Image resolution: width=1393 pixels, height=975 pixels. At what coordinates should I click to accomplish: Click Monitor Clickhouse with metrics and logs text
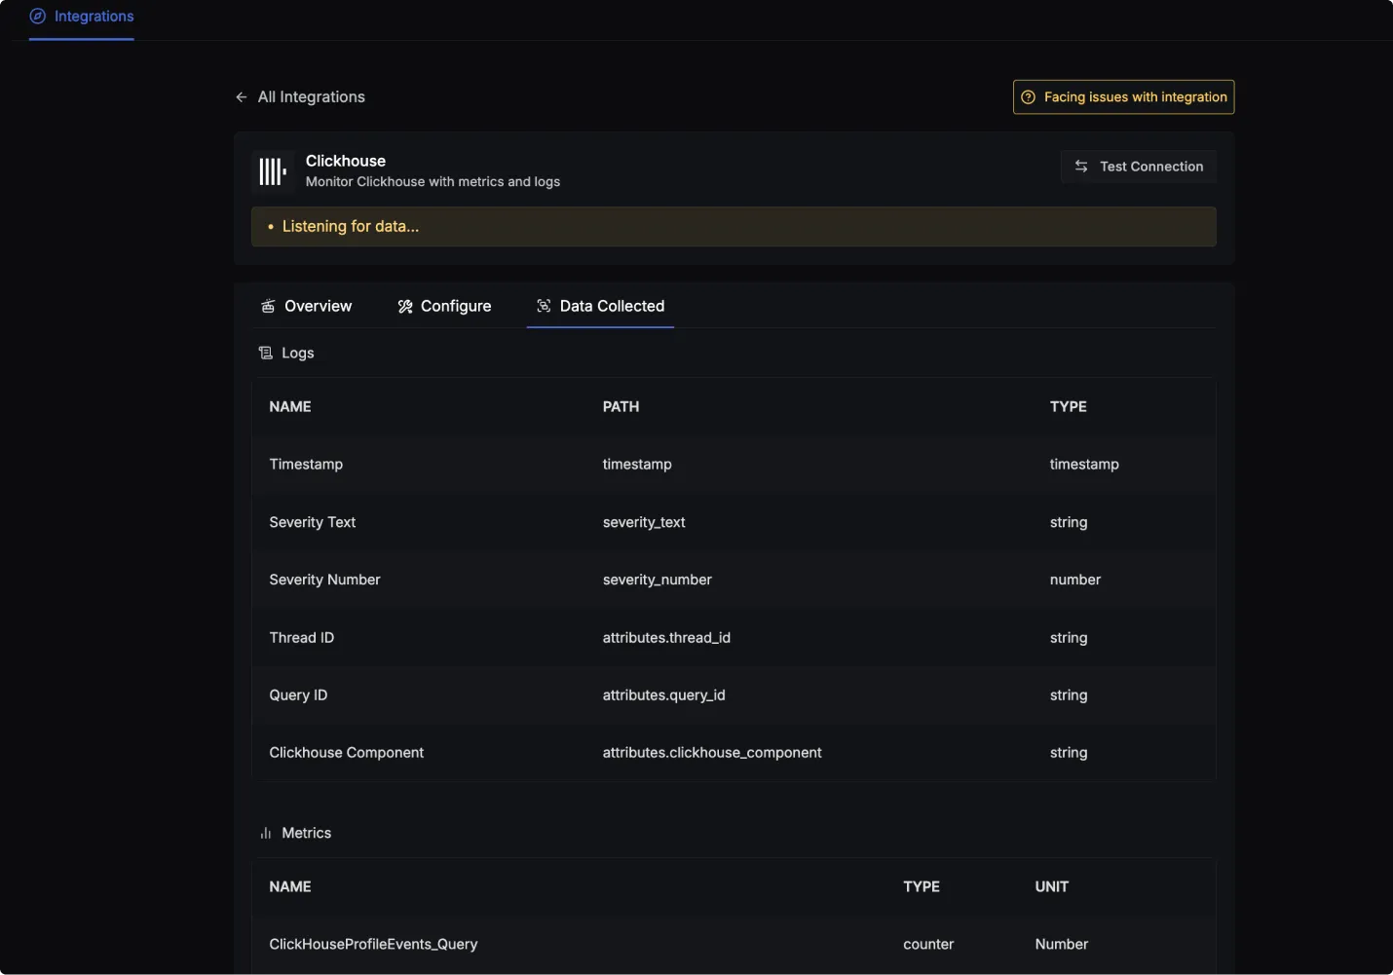coord(433,182)
